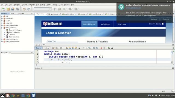This screenshot has height=98, width=175.
Task: Click the Undo toolbar icon
Action: coord(24,9)
